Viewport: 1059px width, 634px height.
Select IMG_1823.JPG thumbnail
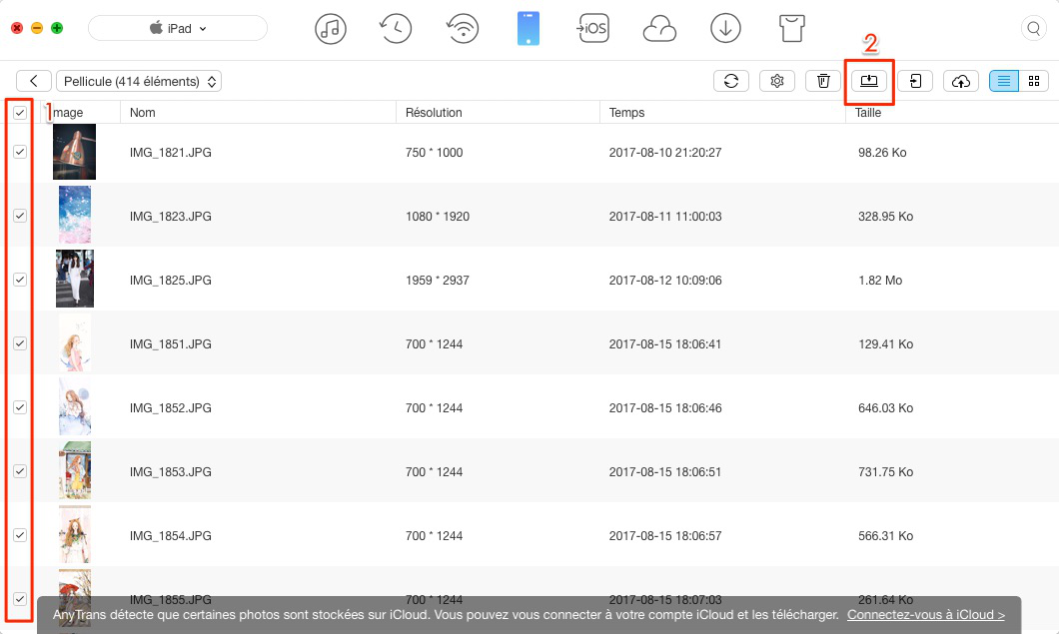74,215
